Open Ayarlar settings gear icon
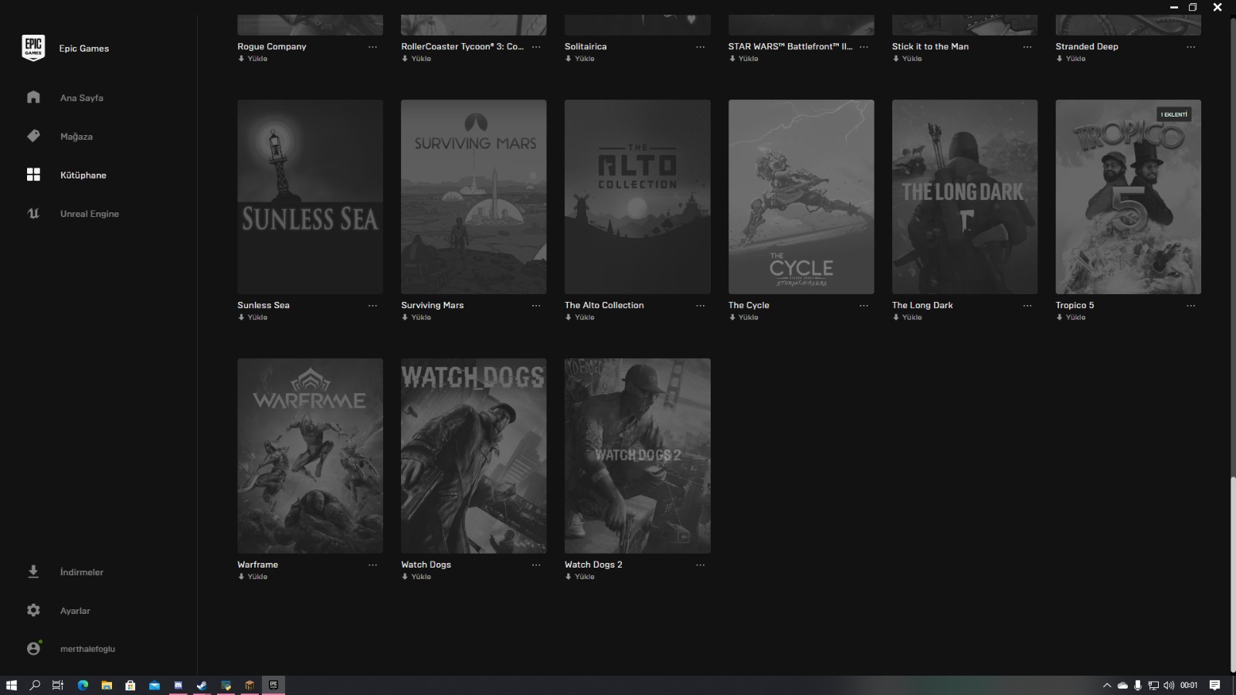This screenshot has height=695, width=1236. 33,610
